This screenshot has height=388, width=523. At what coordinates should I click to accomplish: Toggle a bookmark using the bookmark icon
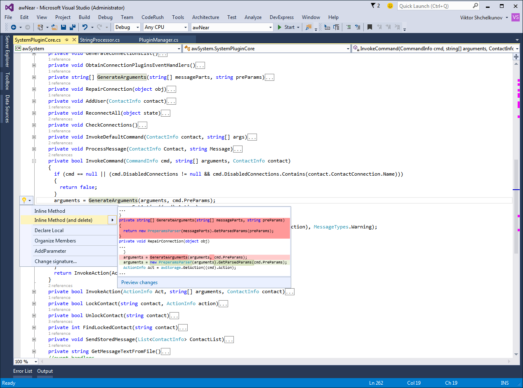pyautogui.click(x=370, y=27)
